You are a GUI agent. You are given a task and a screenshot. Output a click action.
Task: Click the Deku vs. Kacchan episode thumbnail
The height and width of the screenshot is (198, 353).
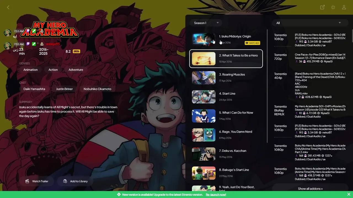coord(204,154)
